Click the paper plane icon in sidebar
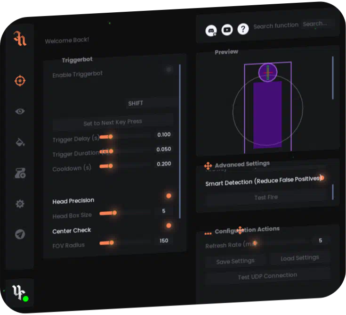346x315 pixels. 20,234
